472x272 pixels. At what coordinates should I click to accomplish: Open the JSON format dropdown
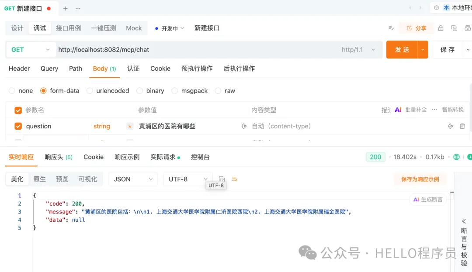pyautogui.click(x=133, y=179)
